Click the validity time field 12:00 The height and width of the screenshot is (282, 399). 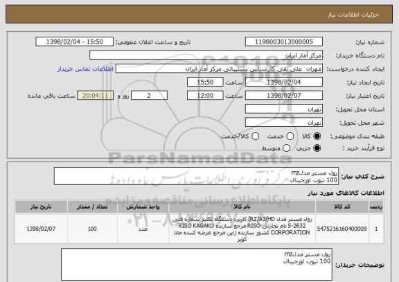point(205,96)
